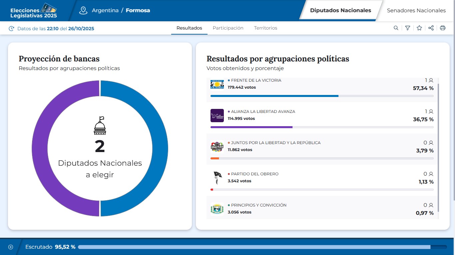Expand the plus icon in bottom bar
Image resolution: width=455 pixels, height=255 pixels.
pos(11,247)
